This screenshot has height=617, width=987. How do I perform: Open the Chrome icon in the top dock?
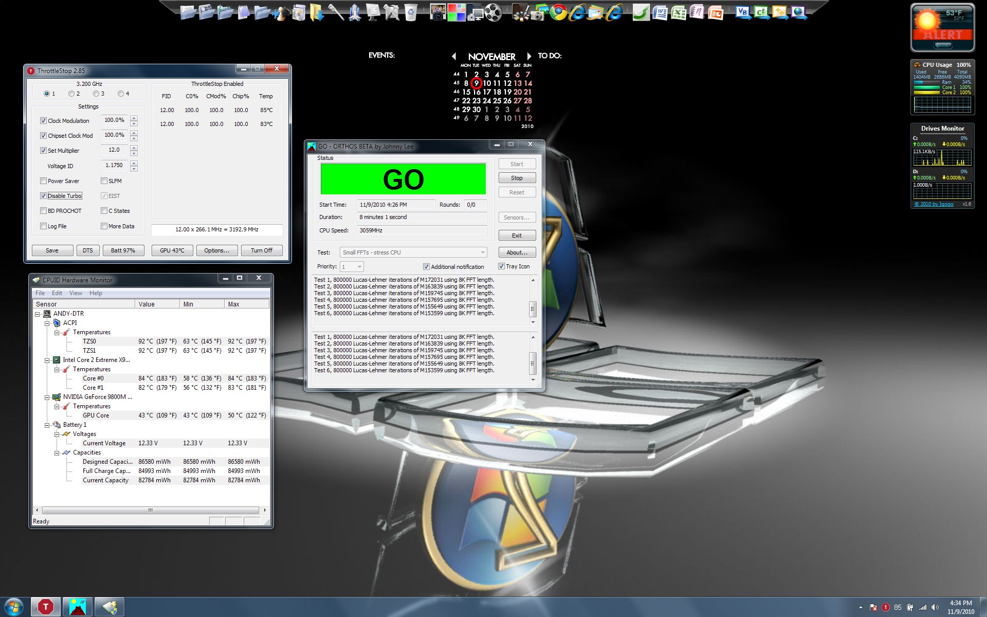pos(559,12)
